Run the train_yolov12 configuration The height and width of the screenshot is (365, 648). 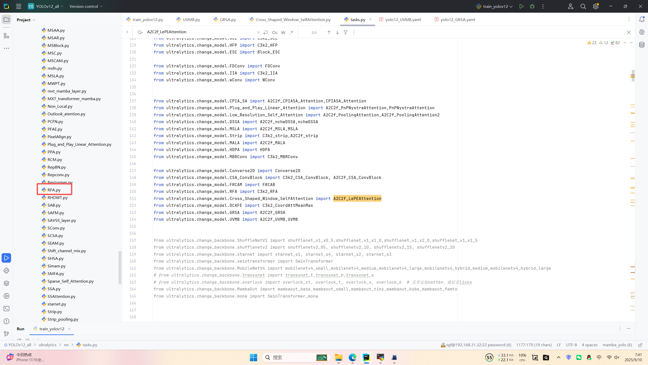click(521, 6)
